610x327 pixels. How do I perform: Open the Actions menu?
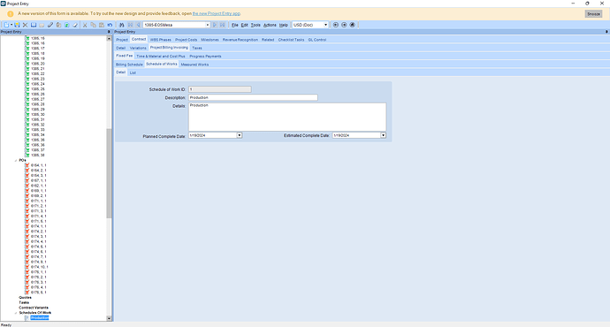click(x=270, y=25)
